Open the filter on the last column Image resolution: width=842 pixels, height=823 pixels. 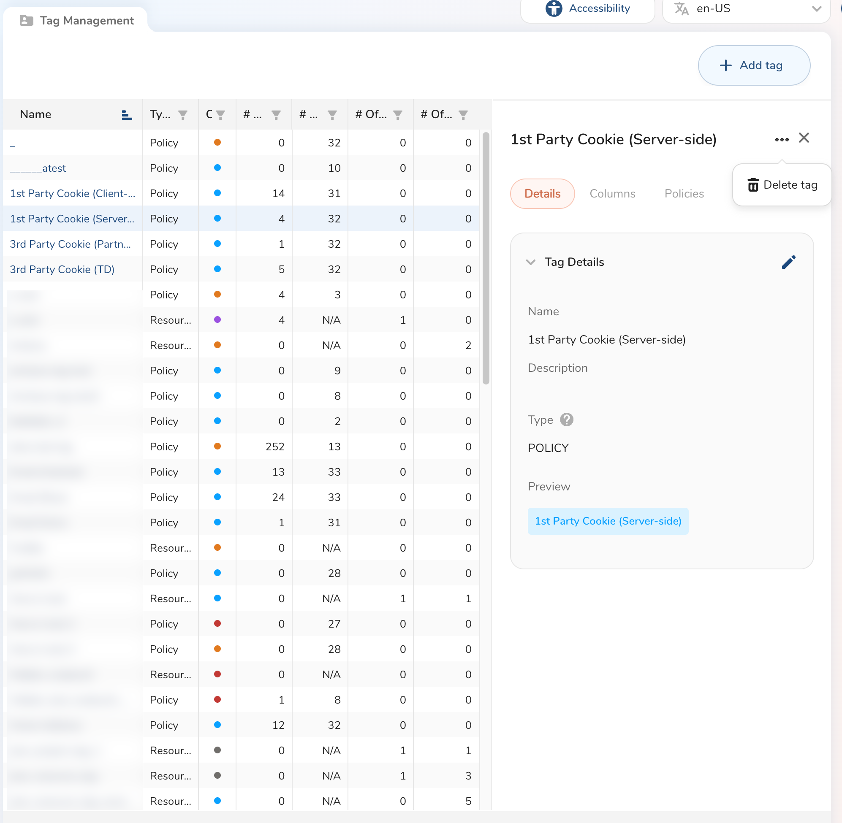463,114
